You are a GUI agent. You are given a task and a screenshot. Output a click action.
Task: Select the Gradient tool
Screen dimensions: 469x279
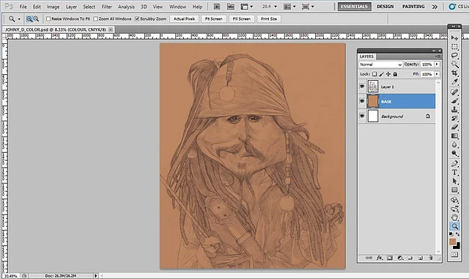pyautogui.click(x=454, y=136)
